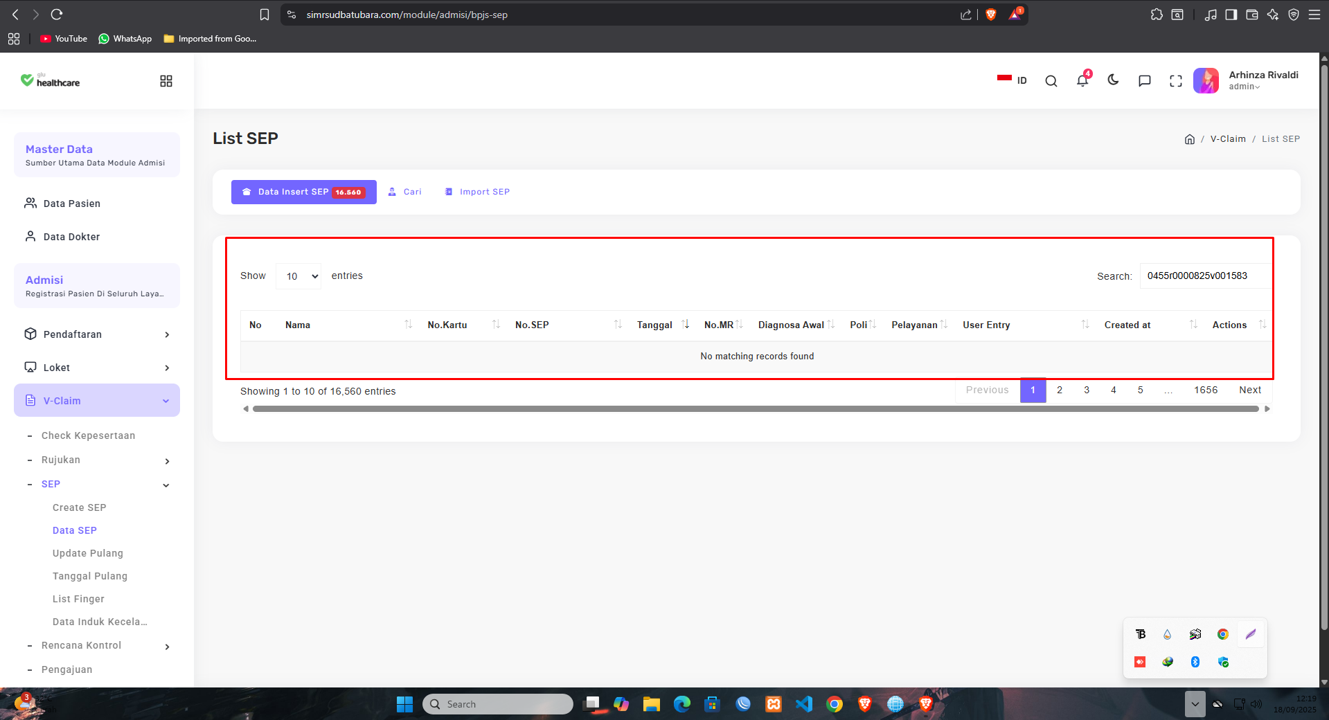The width and height of the screenshot is (1329, 720).
Task: Open Visual Studio Code from taskbar
Action: click(x=804, y=704)
